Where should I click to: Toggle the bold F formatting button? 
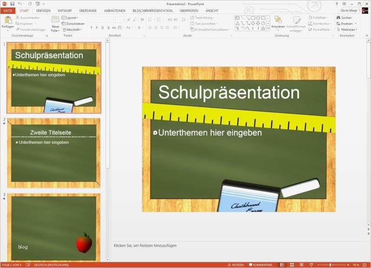91,28
